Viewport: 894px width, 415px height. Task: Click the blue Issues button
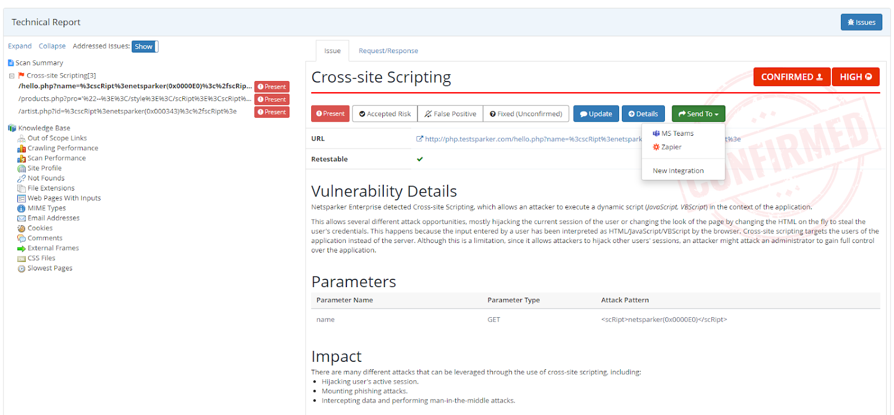point(861,22)
